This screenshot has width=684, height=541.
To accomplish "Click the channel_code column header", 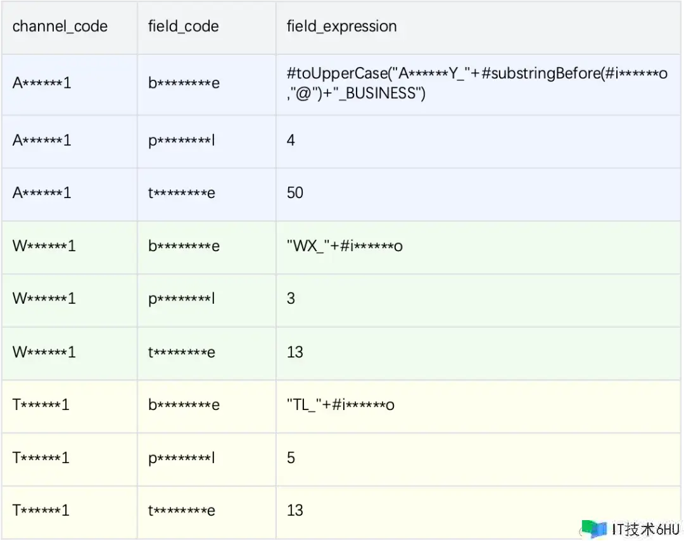I will [x=60, y=27].
